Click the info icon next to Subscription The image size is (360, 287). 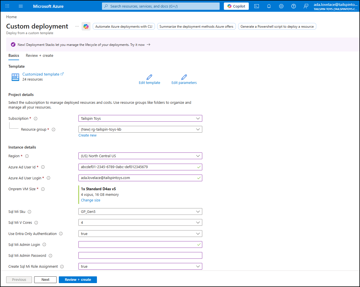click(x=36, y=119)
